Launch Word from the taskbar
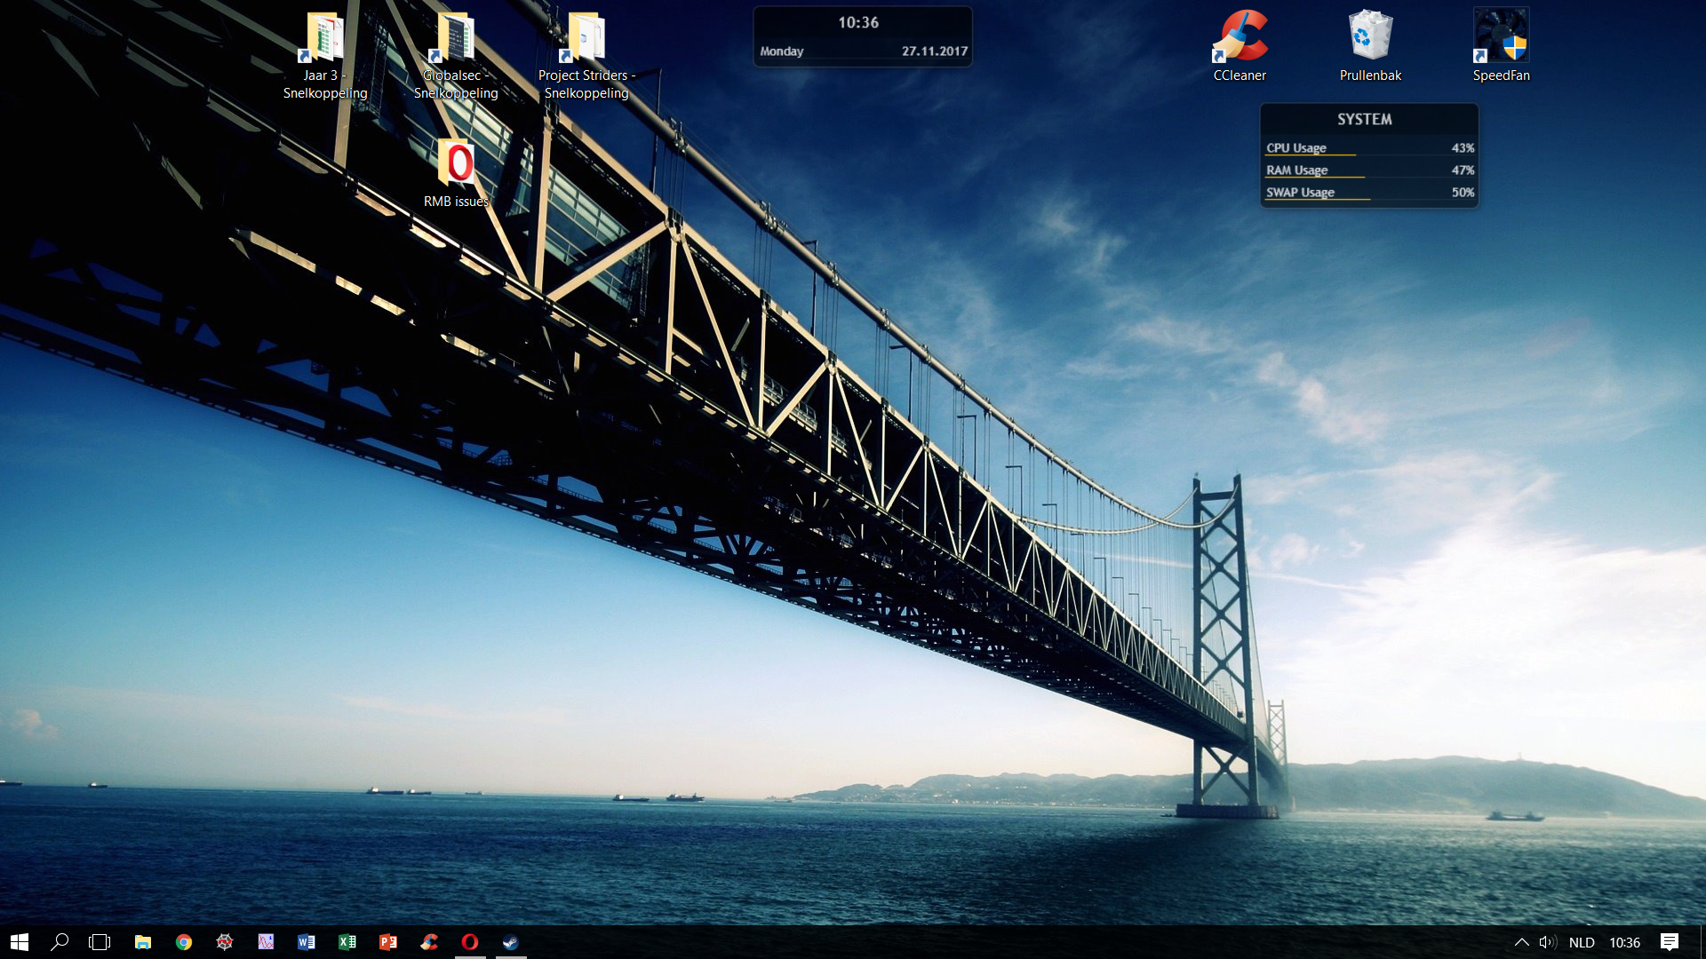Viewport: 1706px width, 959px height. click(307, 942)
